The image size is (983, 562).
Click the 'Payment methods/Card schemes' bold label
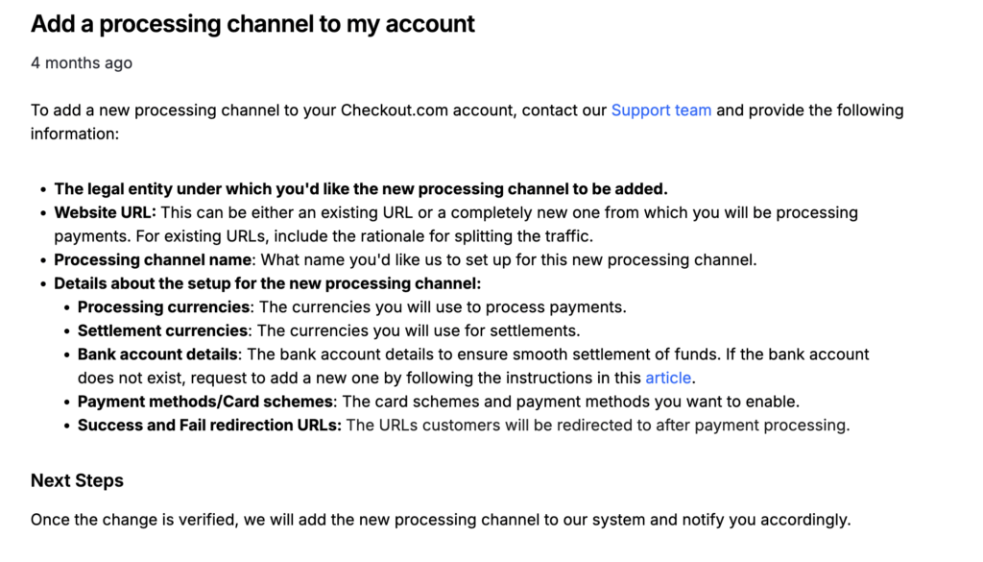coord(205,402)
